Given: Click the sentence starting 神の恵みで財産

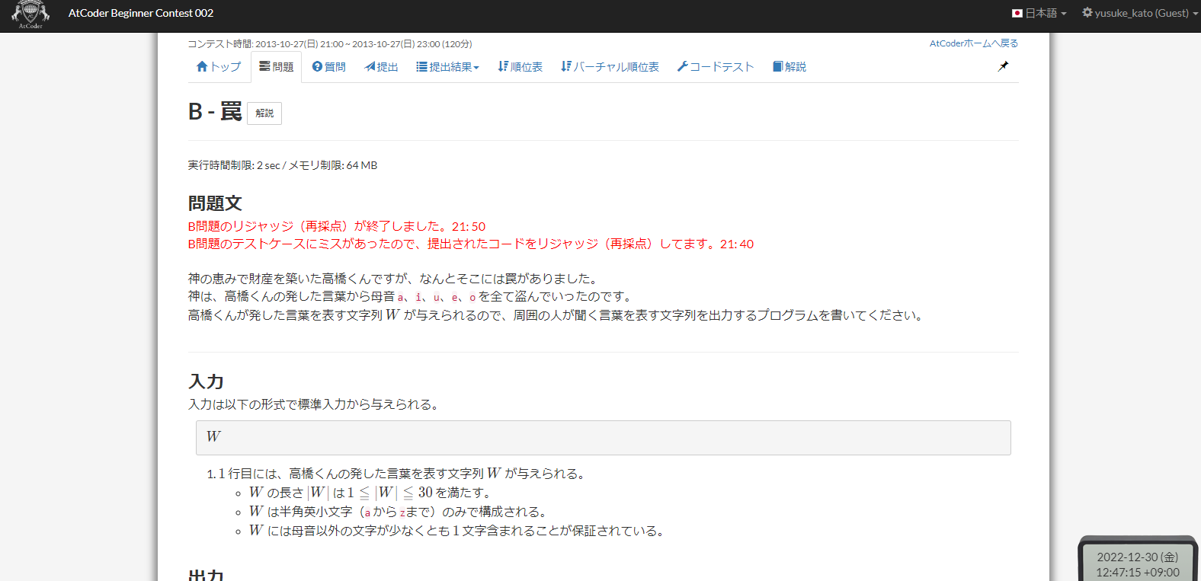Looking at the screenshot, I should (396, 279).
